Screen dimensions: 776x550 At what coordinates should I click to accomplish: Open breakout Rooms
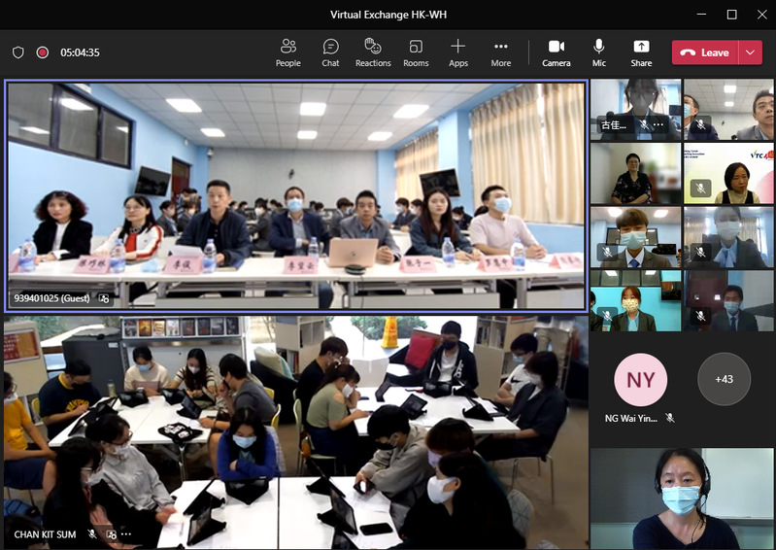click(416, 52)
